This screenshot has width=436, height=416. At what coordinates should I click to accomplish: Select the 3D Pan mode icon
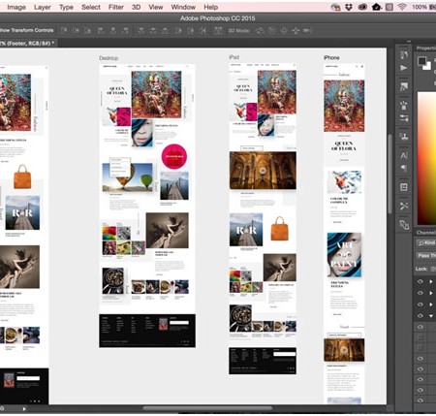click(284, 31)
